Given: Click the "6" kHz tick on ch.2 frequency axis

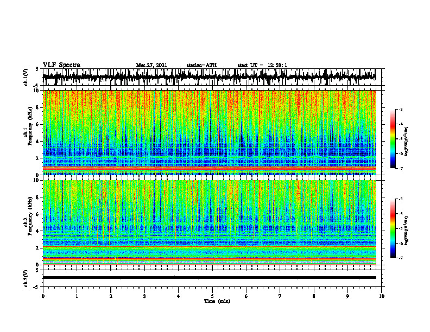Looking at the screenshot, I should point(37,214).
